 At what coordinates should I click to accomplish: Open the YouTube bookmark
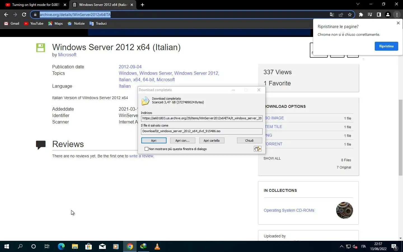(x=34, y=24)
